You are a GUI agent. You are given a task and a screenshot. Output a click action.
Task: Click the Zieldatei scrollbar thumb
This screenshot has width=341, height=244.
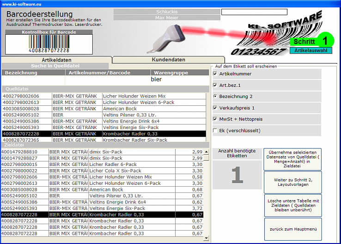[x=207, y=158]
